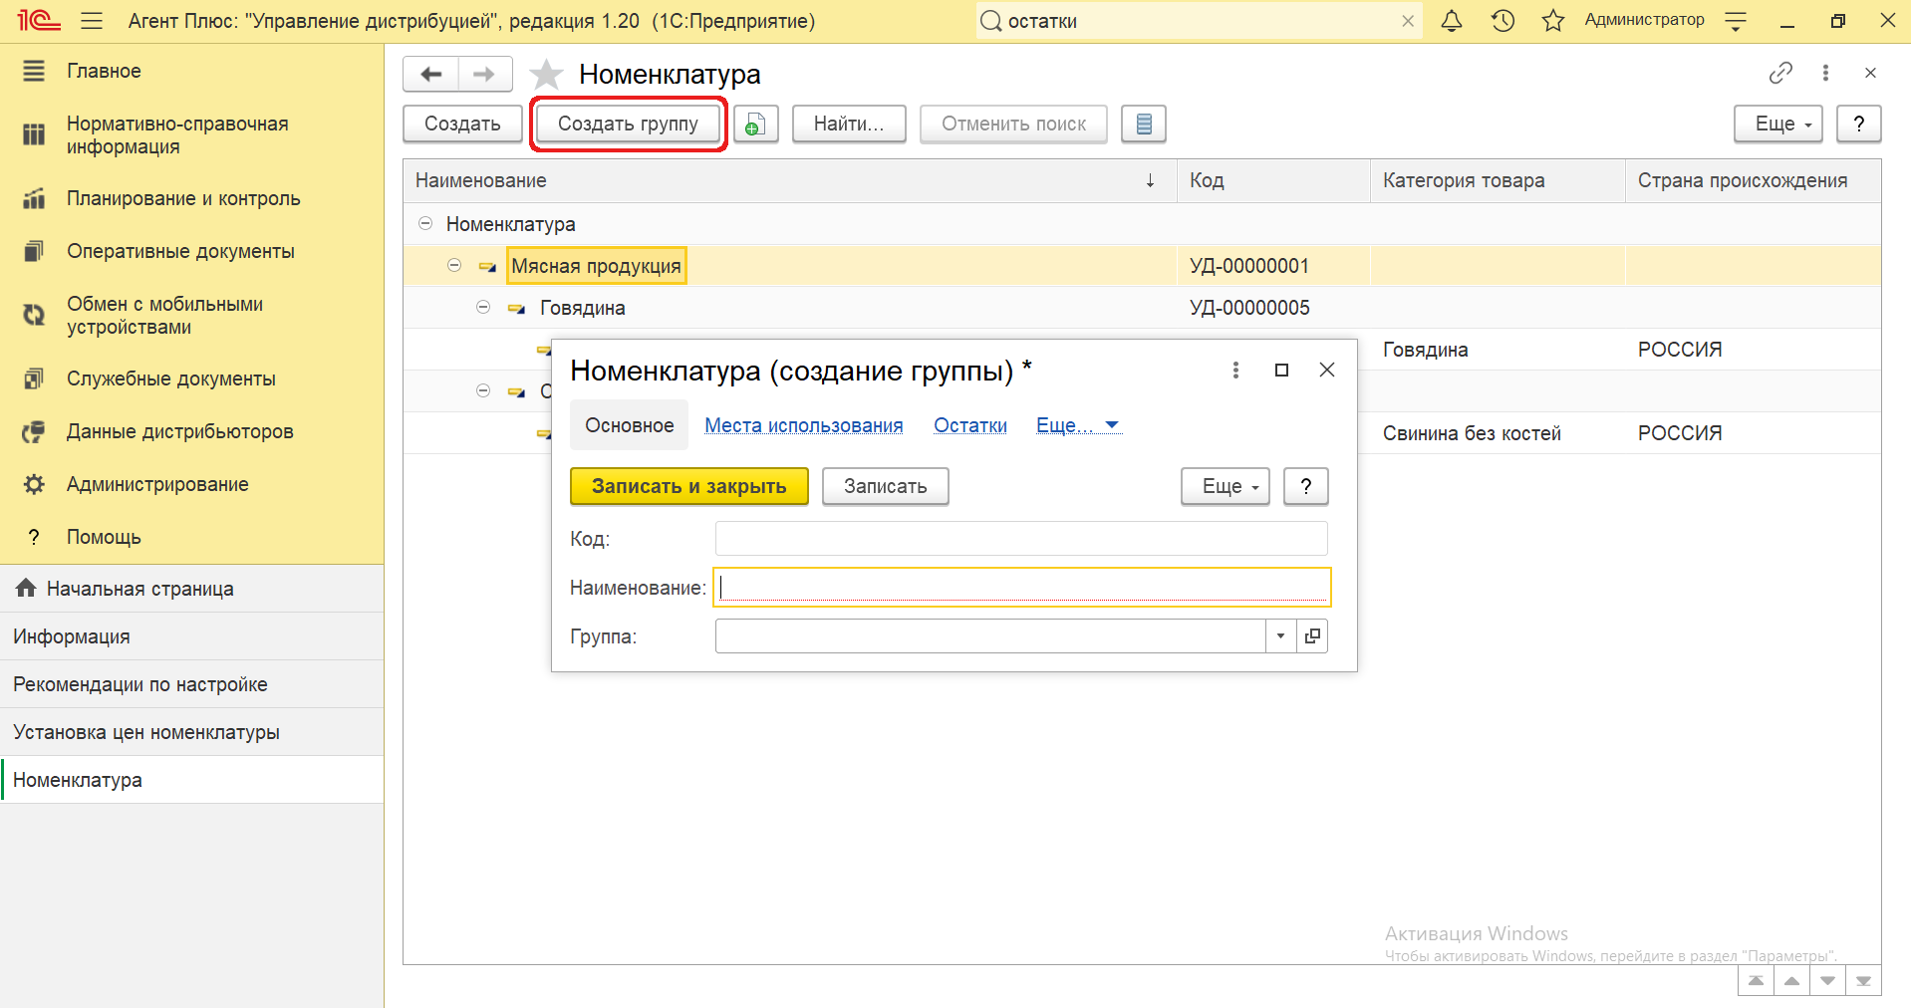This screenshot has height=1008, width=1911.
Task: Open Обмен с мобильными устройствами section
Action: click(164, 315)
